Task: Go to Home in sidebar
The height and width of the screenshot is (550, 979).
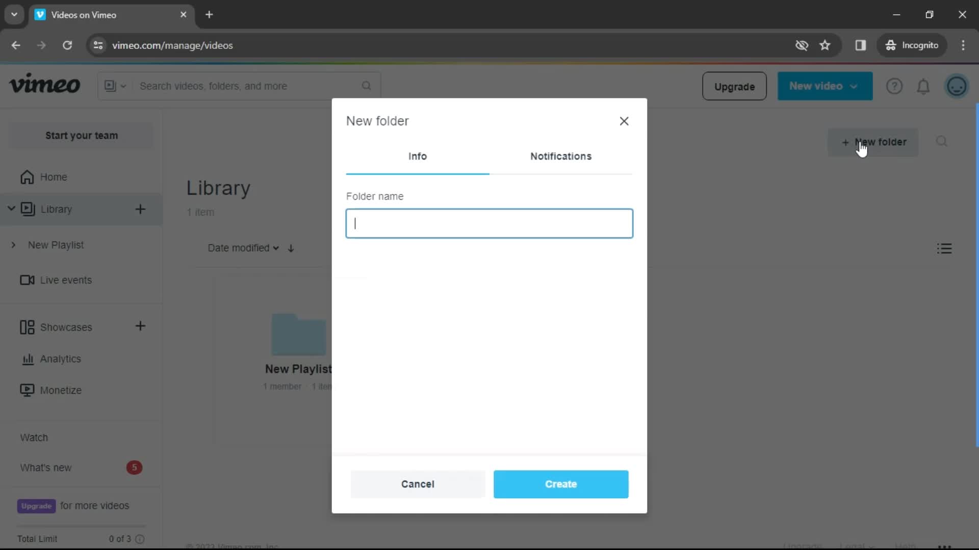Action: (53, 177)
